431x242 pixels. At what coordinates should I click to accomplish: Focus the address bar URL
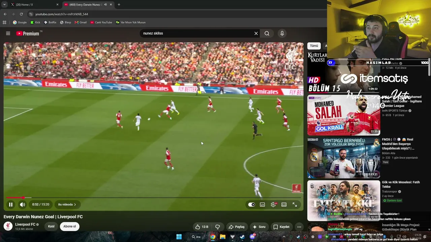(62, 14)
